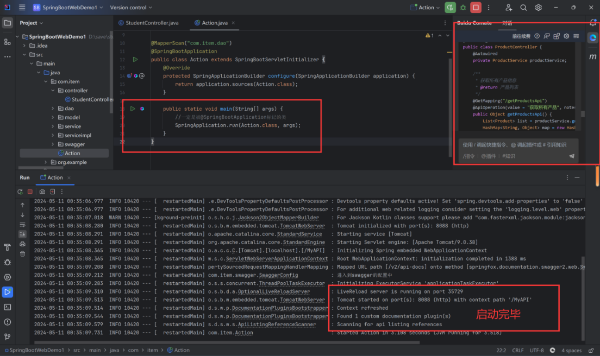Image resolution: width=600 pixels, height=356 pixels.
Task: Open the Project view selector dropdown
Action: coord(32,23)
